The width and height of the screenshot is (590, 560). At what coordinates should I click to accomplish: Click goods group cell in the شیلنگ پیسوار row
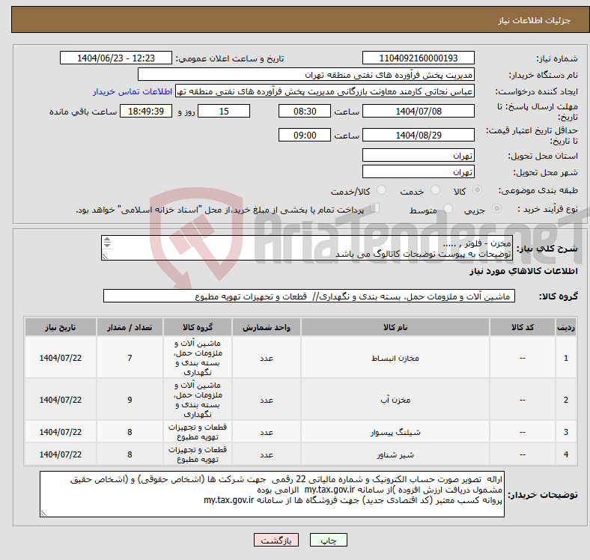(x=198, y=432)
